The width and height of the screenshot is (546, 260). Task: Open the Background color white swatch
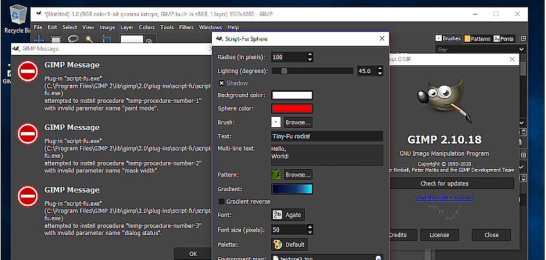292,95
